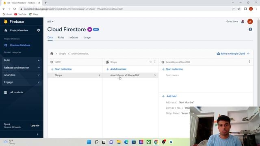
Task: Select the Contact No. field
Action: coord(178,108)
